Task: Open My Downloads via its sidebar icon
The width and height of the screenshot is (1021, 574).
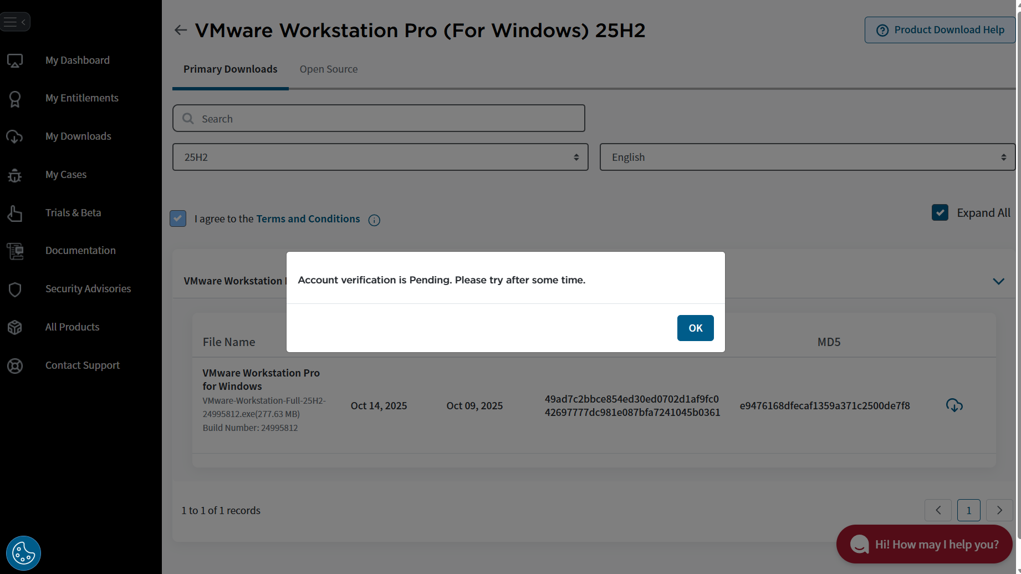Action: point(14,136)
